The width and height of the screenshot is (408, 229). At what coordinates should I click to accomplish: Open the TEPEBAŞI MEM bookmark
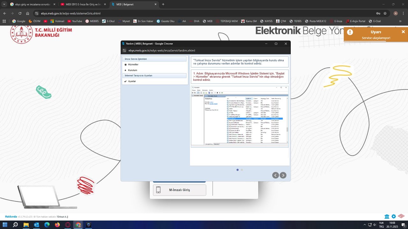(227, 21)
